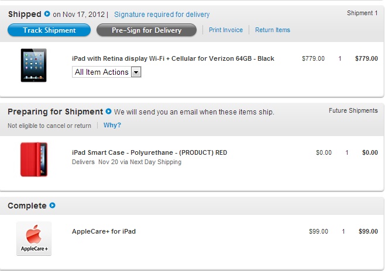This screenshot has width=385, height=271.
Task: Click the Return Items link
Action: [273, 30]
